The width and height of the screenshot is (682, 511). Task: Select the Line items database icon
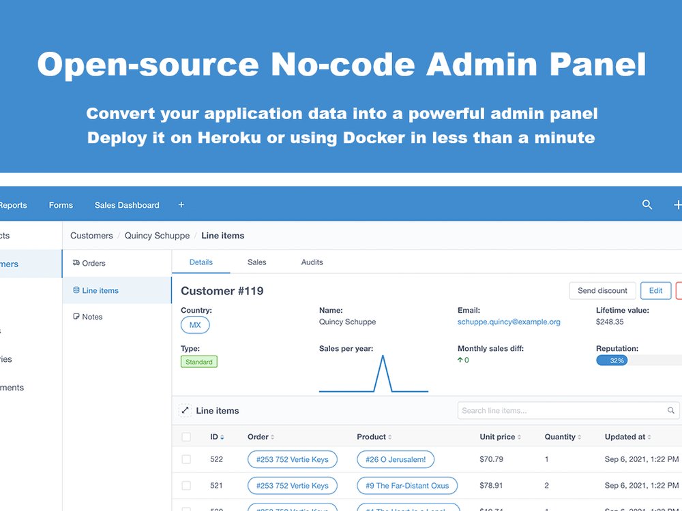76,290
